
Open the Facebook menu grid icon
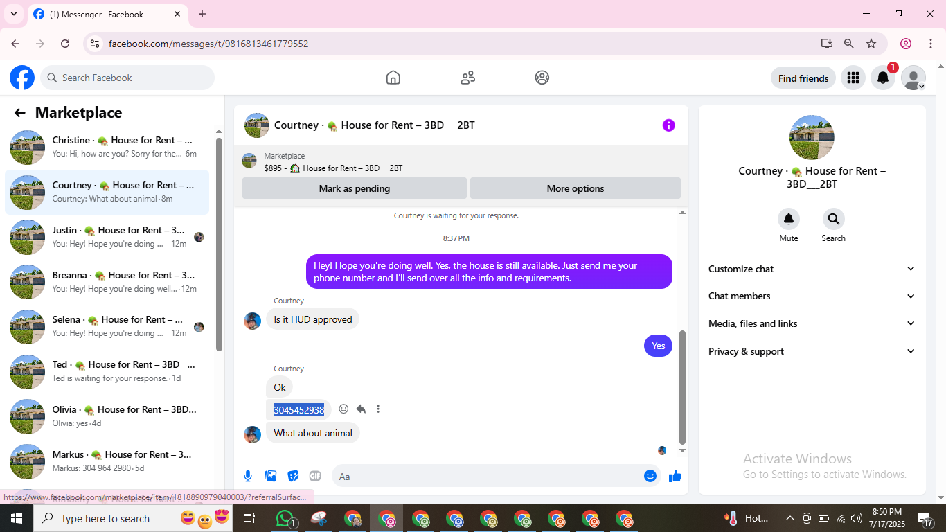click(x=853, y=78)
